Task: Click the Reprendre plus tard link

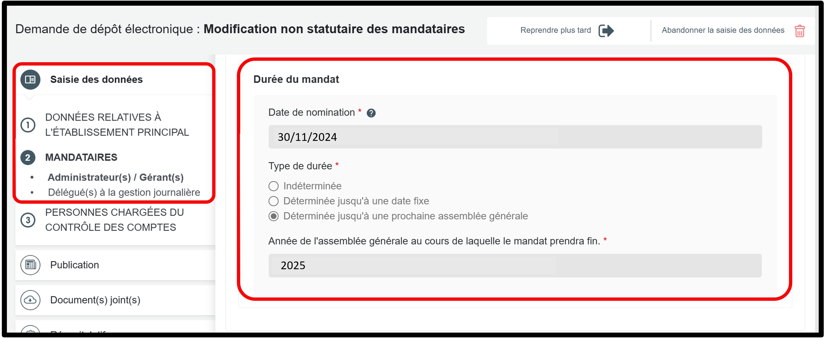Action: tap(555, 30)
